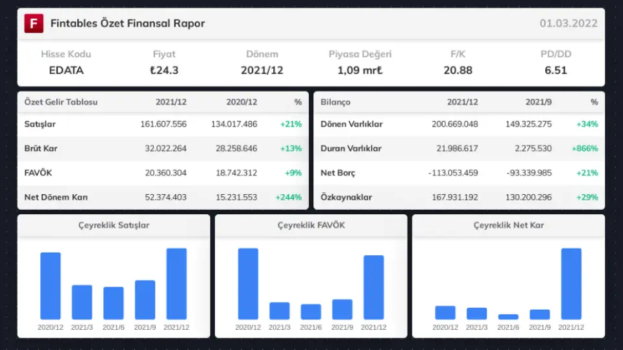Select the F/K ratio value 20.88
This screenshot has width=623, height=350.
[x=458, y=70]
